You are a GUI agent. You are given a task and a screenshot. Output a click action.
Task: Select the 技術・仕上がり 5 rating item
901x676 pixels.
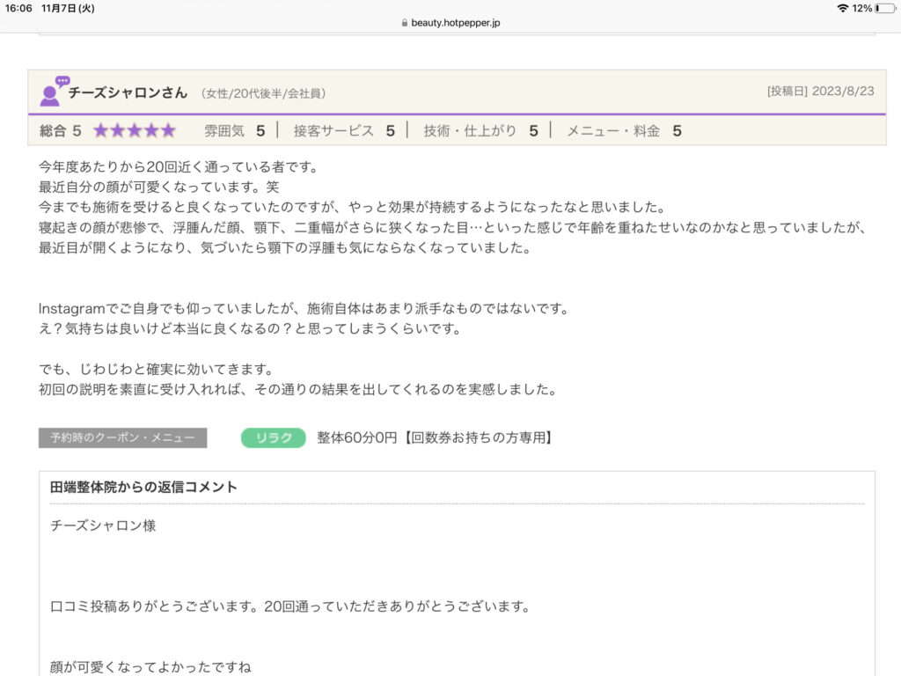tap(480, 131)
